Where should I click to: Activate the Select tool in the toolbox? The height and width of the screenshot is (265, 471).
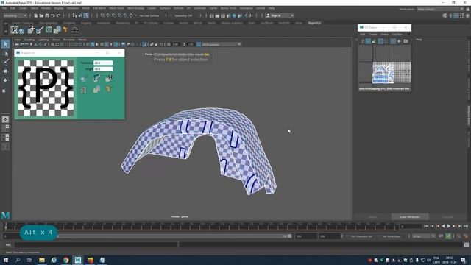pos(5,44)
